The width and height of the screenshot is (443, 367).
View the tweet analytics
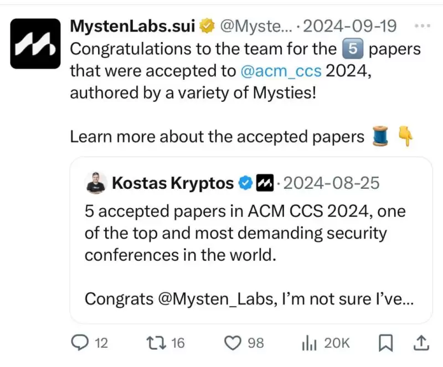[x=309, y=343]
